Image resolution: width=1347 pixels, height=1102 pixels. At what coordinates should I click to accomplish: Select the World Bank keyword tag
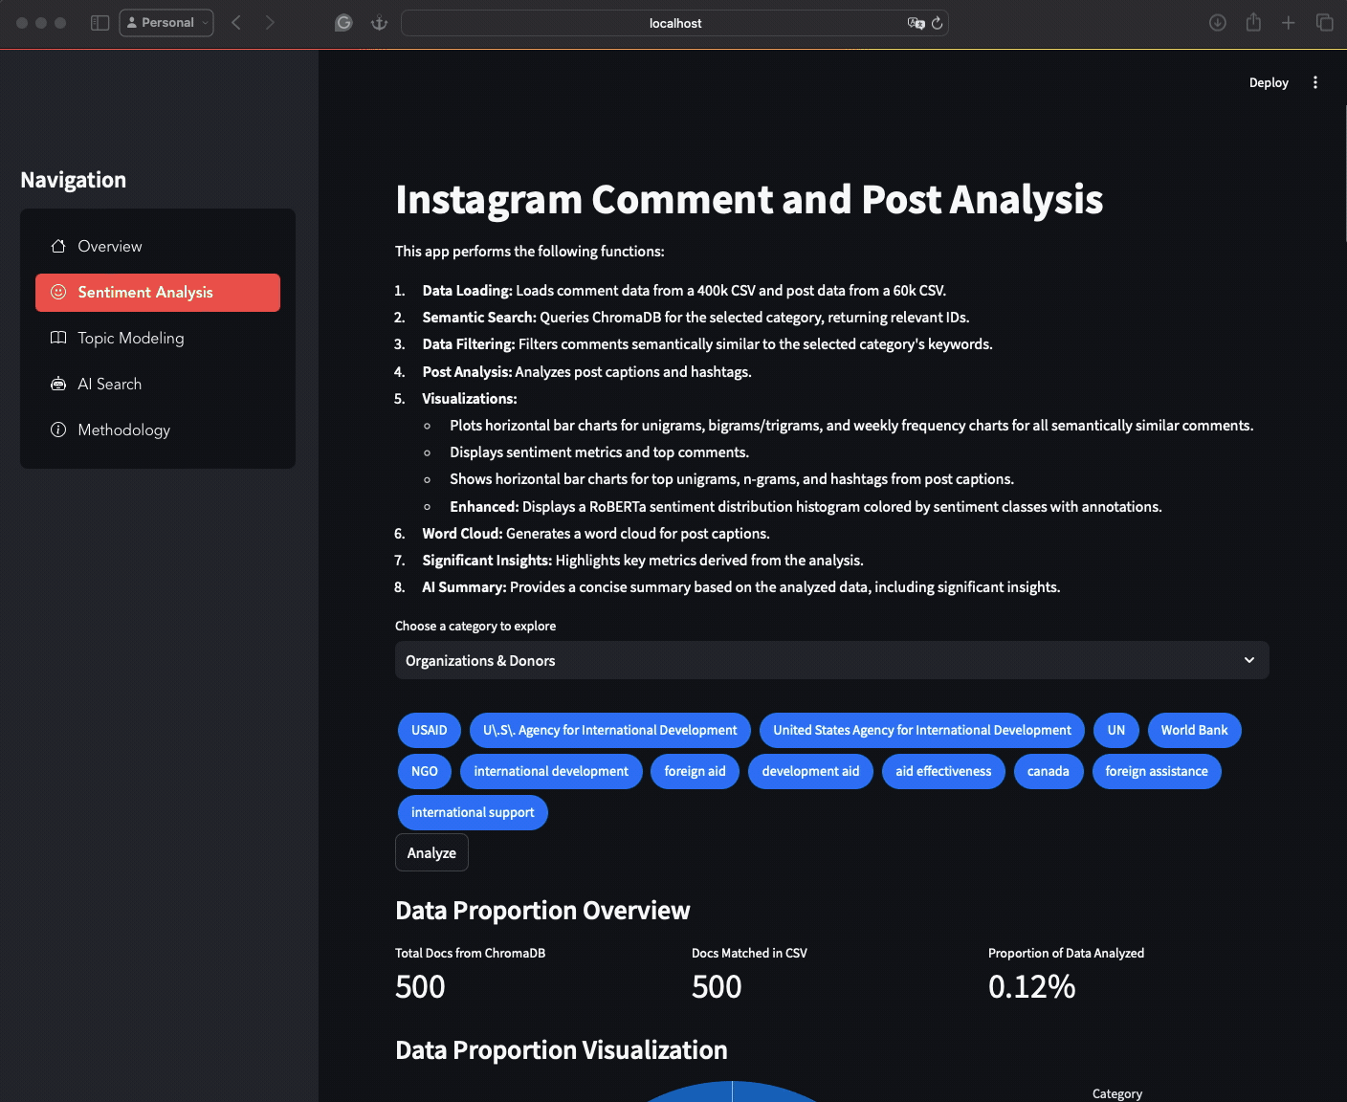pyautogui.click(x=1194, y=730)
